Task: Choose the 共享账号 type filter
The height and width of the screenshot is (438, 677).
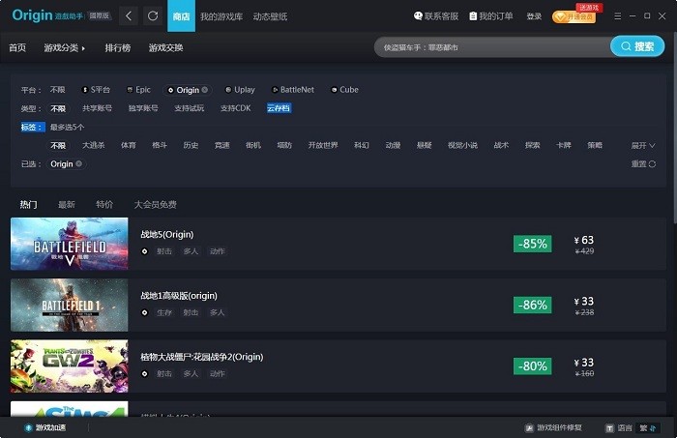Action: [x=97, y=108]
